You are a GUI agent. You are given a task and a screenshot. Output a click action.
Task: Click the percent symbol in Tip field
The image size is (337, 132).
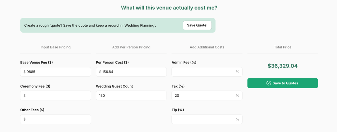click(237, 119)
